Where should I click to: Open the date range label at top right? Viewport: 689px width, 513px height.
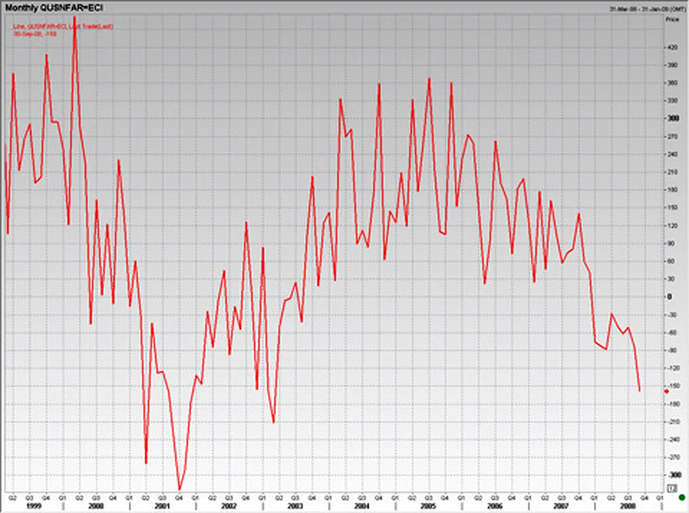click(x=647, y=9)
